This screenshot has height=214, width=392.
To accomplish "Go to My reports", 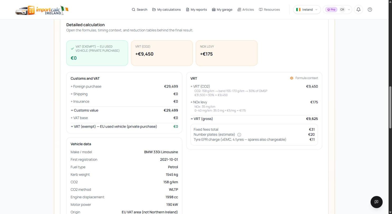I will [x=196, y=9].
